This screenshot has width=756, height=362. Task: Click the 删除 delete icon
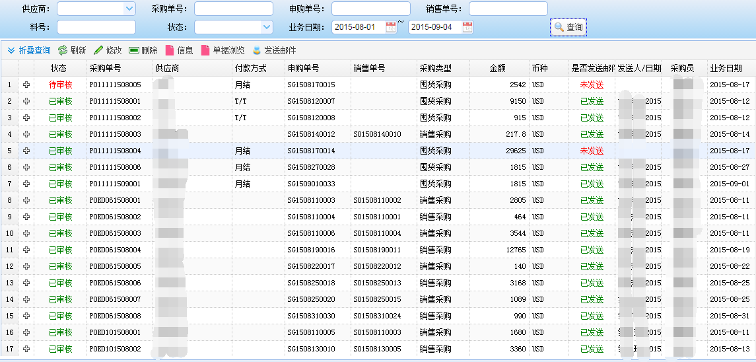coord(134,50)
